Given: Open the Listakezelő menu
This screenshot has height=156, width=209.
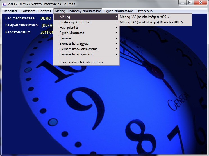Looking at the screenshot, I should tap(144, 11).
